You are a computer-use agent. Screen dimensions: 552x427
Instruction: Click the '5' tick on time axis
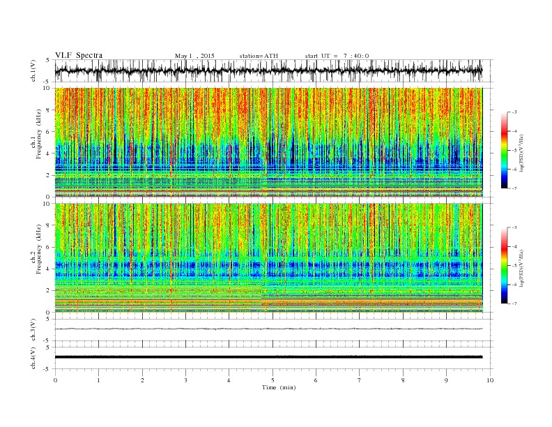click(x=273, y=380)
